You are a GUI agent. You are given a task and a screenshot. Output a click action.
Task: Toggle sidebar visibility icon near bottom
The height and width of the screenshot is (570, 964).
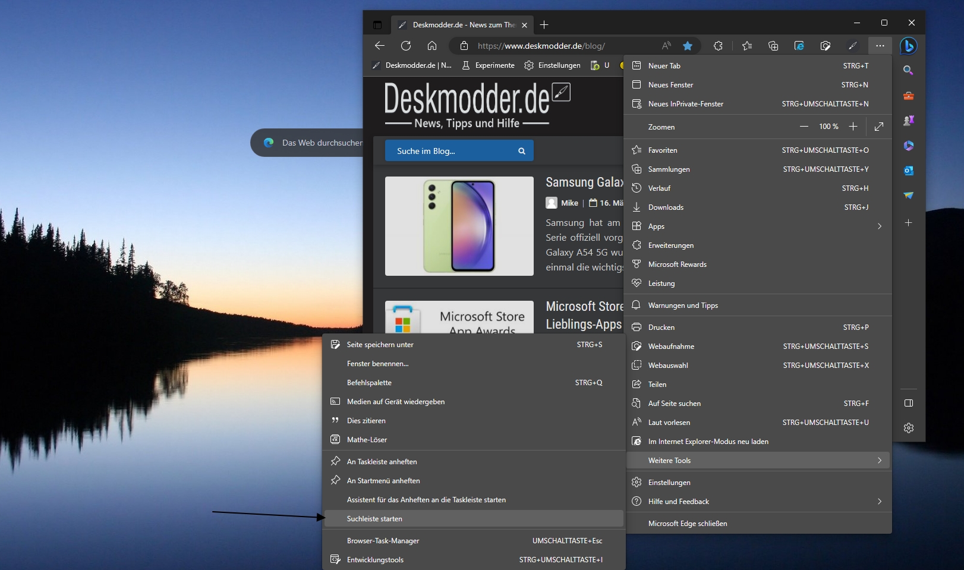coord(908,403)
